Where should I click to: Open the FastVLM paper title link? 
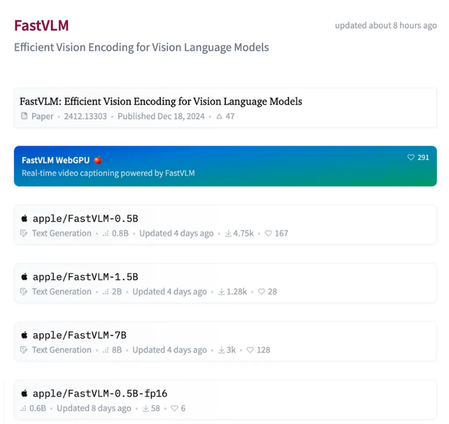coord(161,102)
